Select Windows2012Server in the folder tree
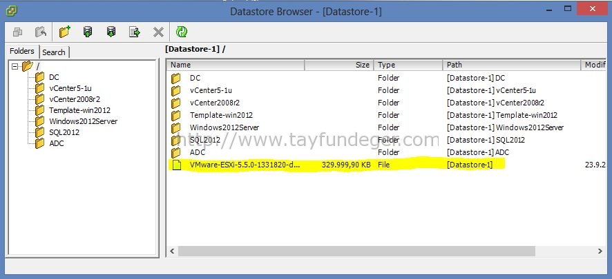Viewport: 612px width, 279px height. pos(83,121)
